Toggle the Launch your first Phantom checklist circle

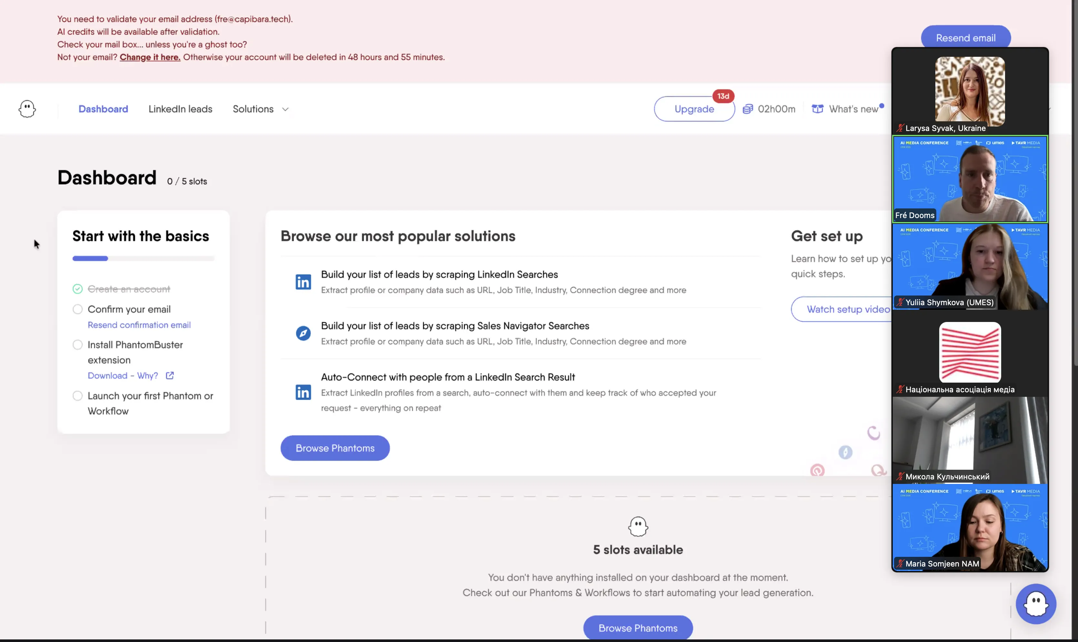tap(77, 396)
